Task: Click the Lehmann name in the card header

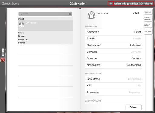Action: point(102,14)
